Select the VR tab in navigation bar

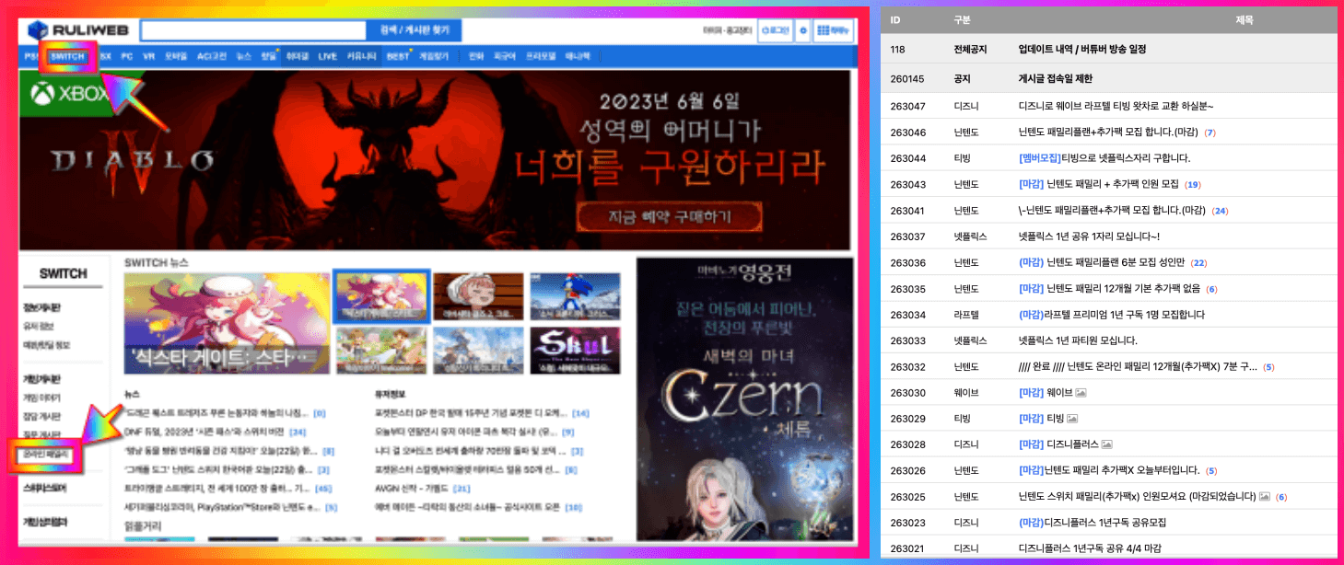tap(149, 56)
